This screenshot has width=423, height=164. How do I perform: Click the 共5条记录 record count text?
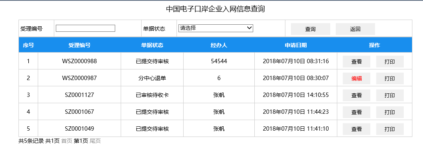point(31,141)
